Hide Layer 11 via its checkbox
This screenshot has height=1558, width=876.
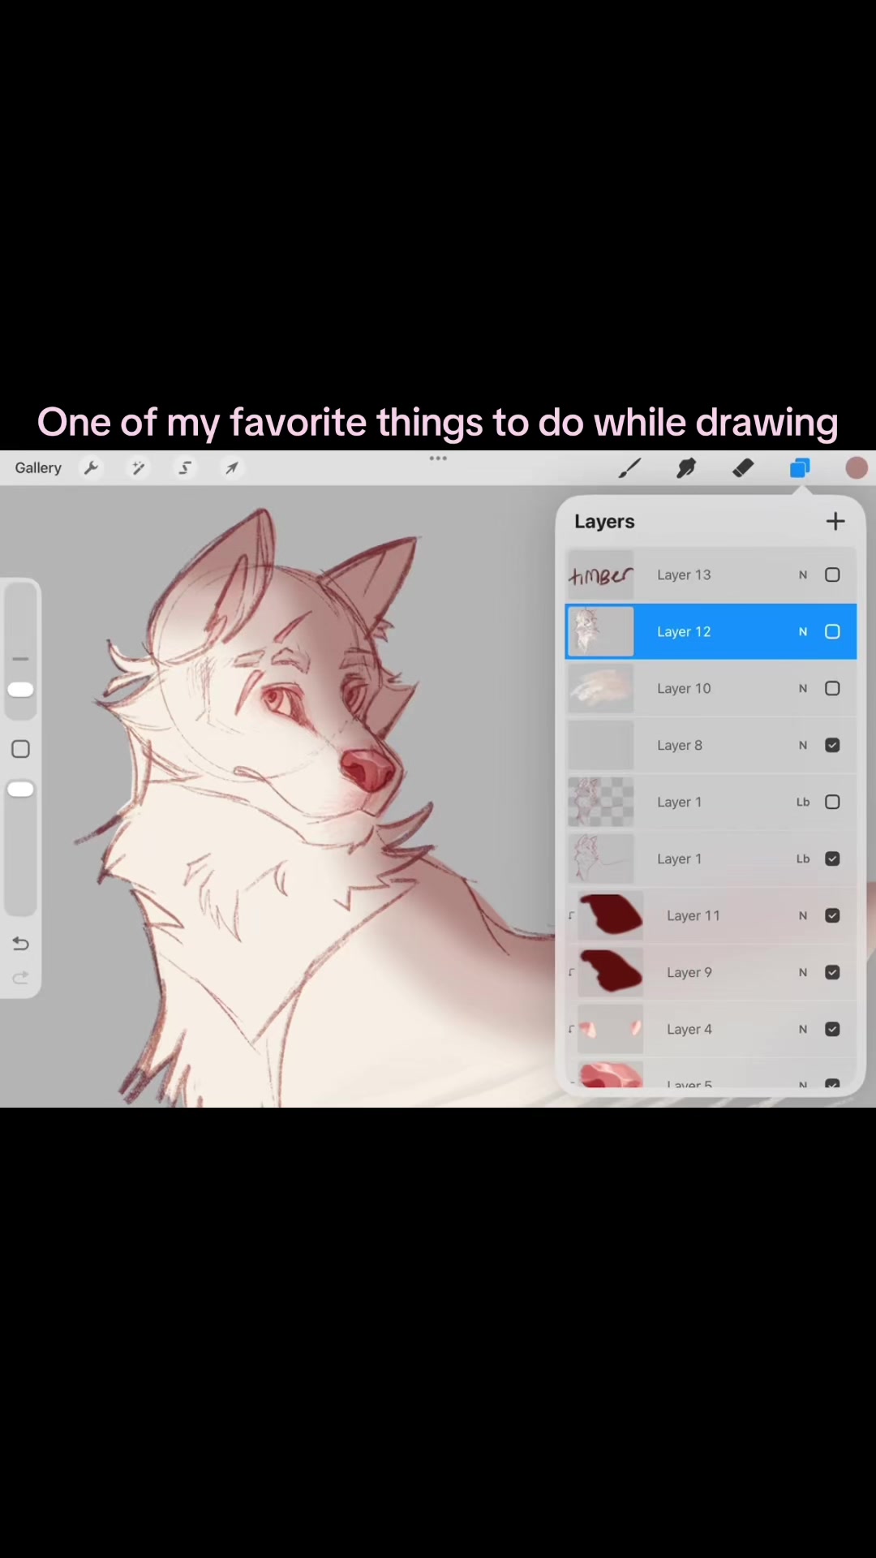832,915
